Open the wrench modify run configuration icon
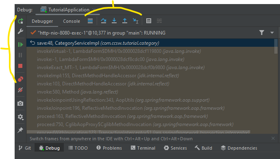This screenshot has width=280, height=159. 20,31
